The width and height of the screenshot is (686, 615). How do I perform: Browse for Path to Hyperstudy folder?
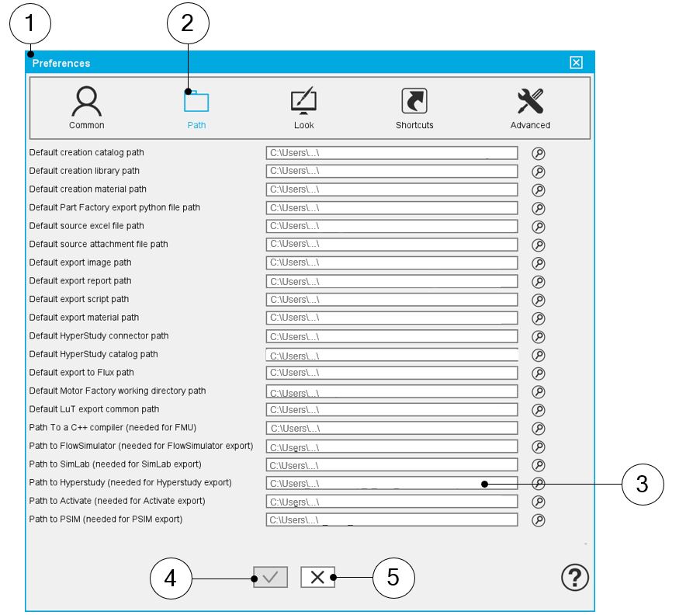pyautogui.click(x=539, y=484)
